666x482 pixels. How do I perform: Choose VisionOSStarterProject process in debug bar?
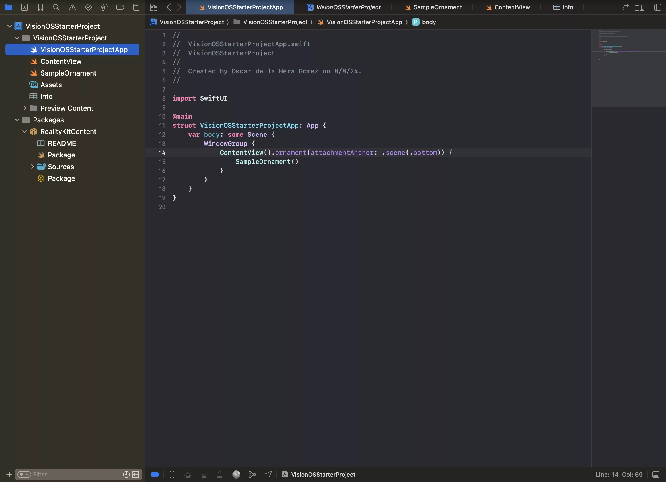pos(318,474)
